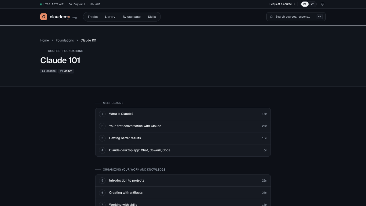This screenshot has width=366, height=206.
Task: Click Request a course link
Action: (282, 4)
